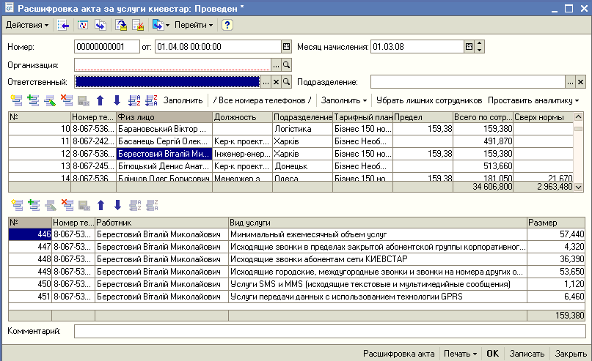Move upper table row up with arrow
Screen dimensions: 592x361
point(101,100)
